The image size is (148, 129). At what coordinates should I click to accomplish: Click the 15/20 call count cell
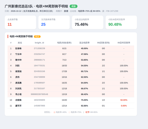coord(64,100)
